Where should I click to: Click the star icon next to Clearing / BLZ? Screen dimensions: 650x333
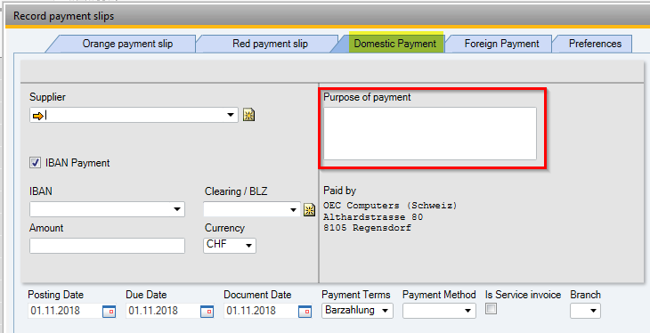(x=309, y=210)
